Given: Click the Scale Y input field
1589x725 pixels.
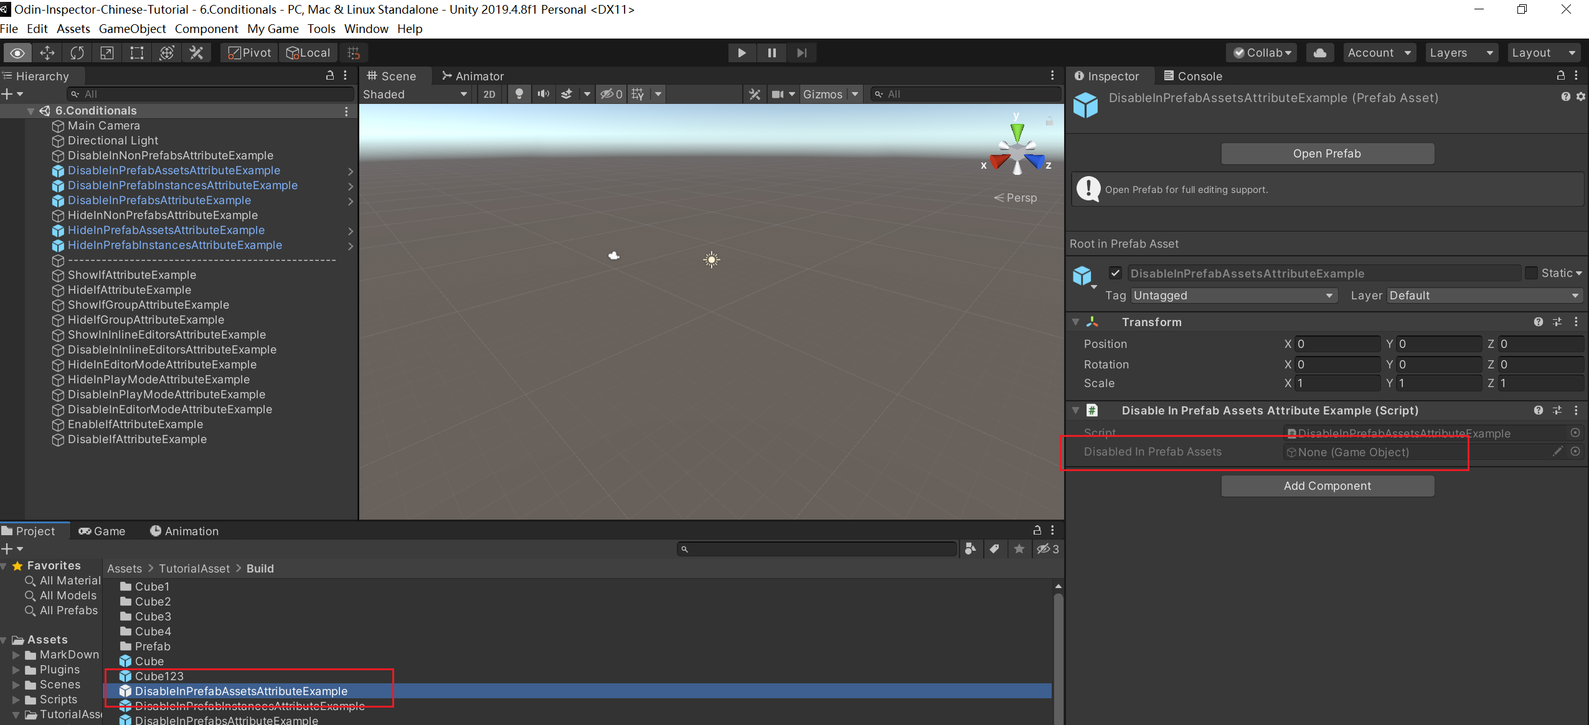Looking at the screenshot, I should click(x=1439, y=383).
